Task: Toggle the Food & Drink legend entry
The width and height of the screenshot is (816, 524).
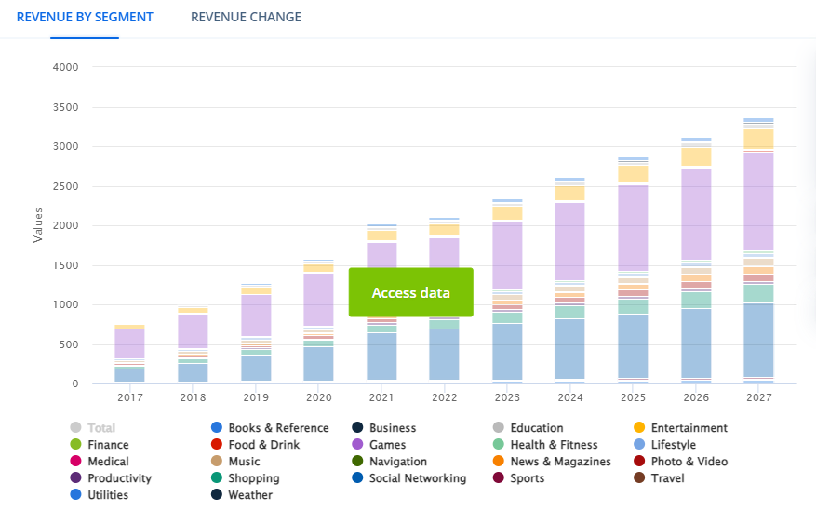Action: 255,444
